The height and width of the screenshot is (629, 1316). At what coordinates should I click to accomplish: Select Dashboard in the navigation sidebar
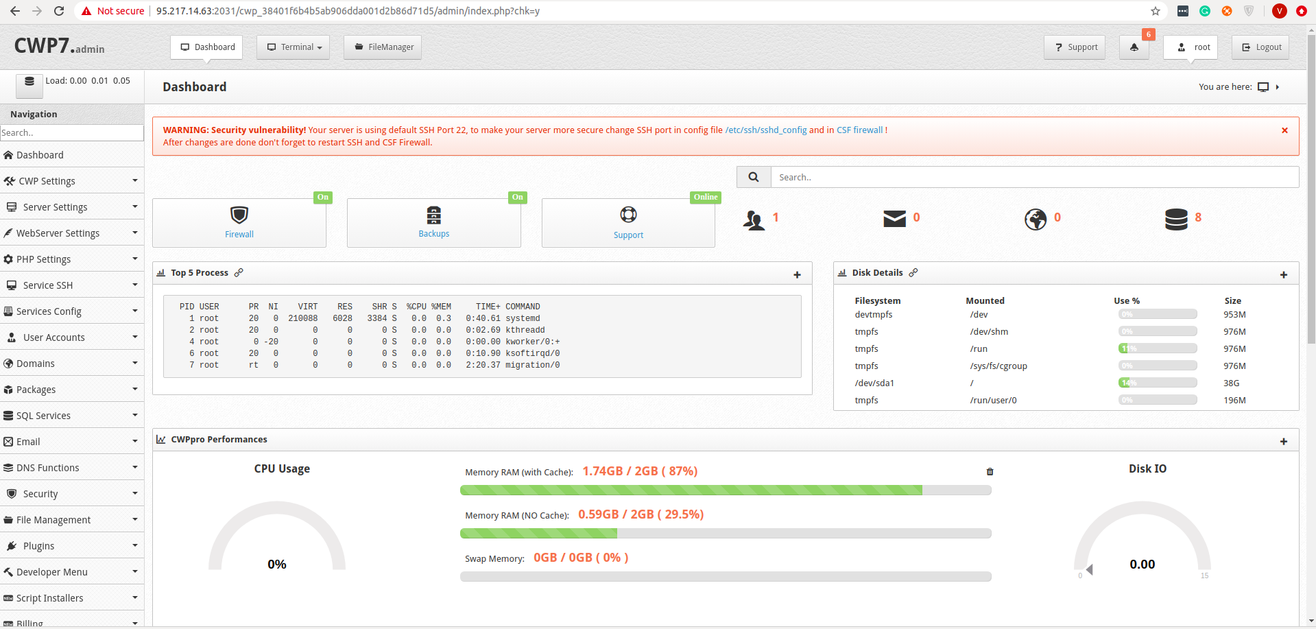40,155
